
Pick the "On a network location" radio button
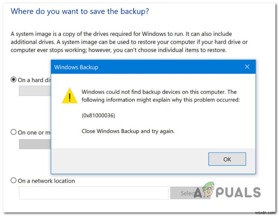(13, 180)
